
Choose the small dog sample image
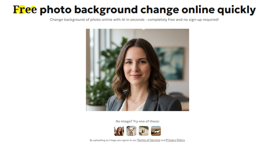[x=131, y=131]
